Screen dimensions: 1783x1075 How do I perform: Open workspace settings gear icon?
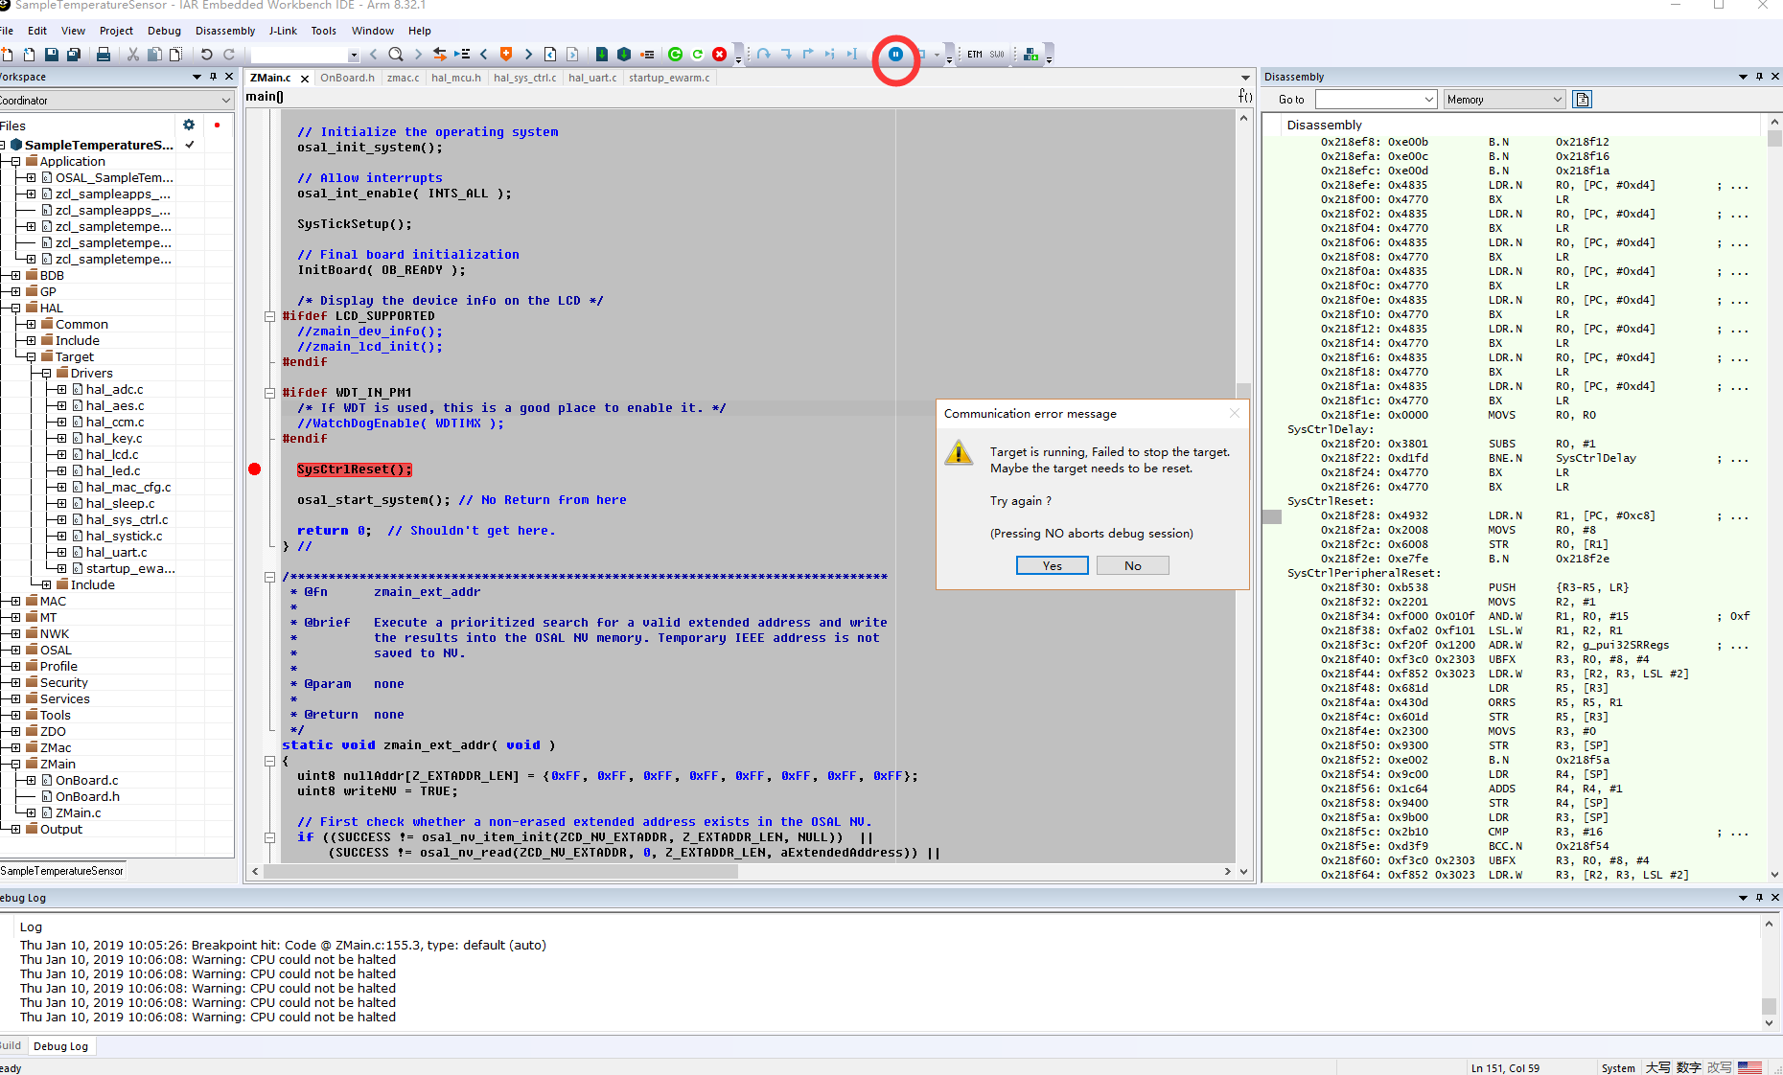click(189, 125)
